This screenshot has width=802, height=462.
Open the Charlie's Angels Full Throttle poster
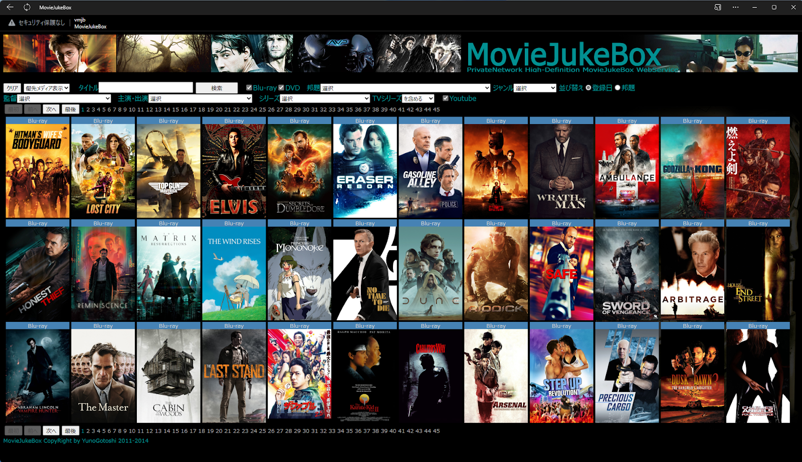(758, 376)
